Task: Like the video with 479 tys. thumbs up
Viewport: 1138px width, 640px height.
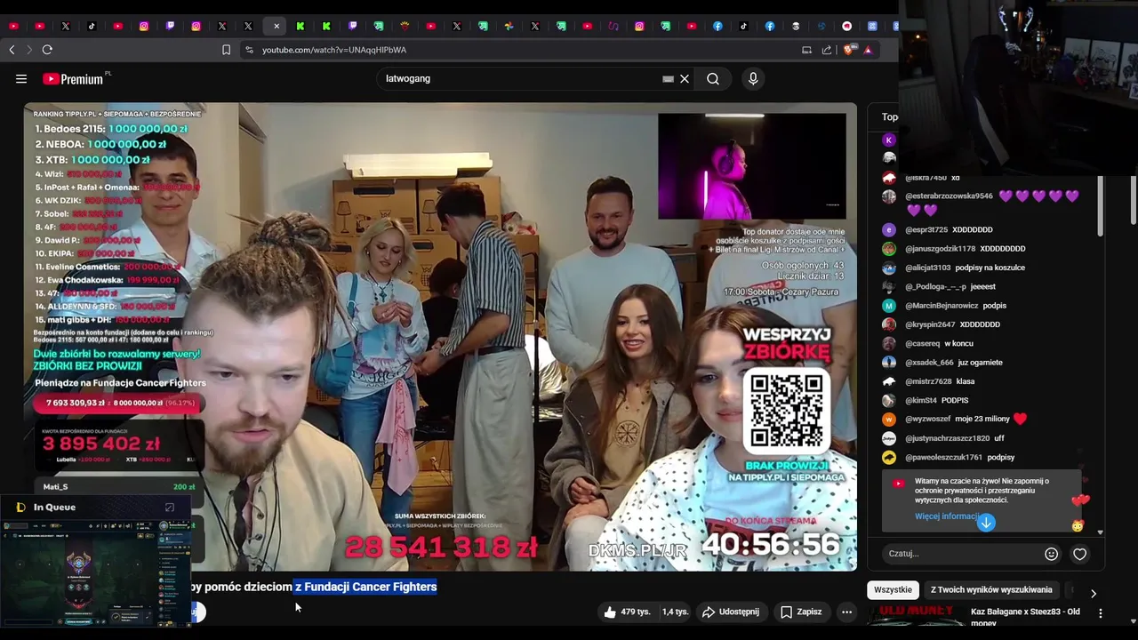Action: pyautogui.click(x=627, y=612)
